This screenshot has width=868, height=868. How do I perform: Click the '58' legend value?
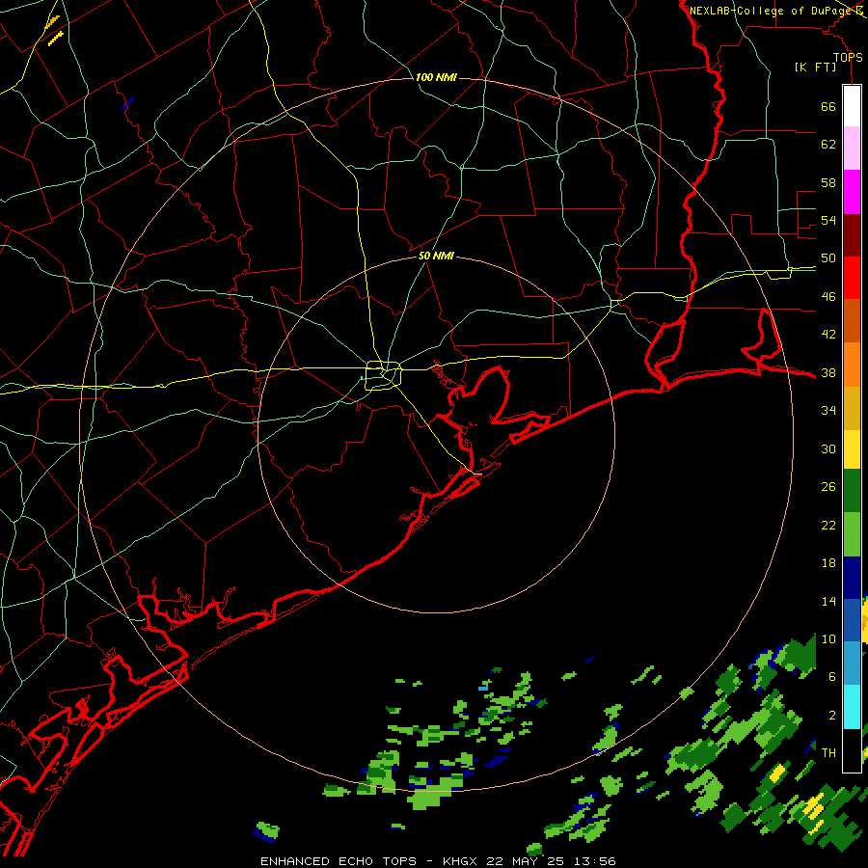828,182
